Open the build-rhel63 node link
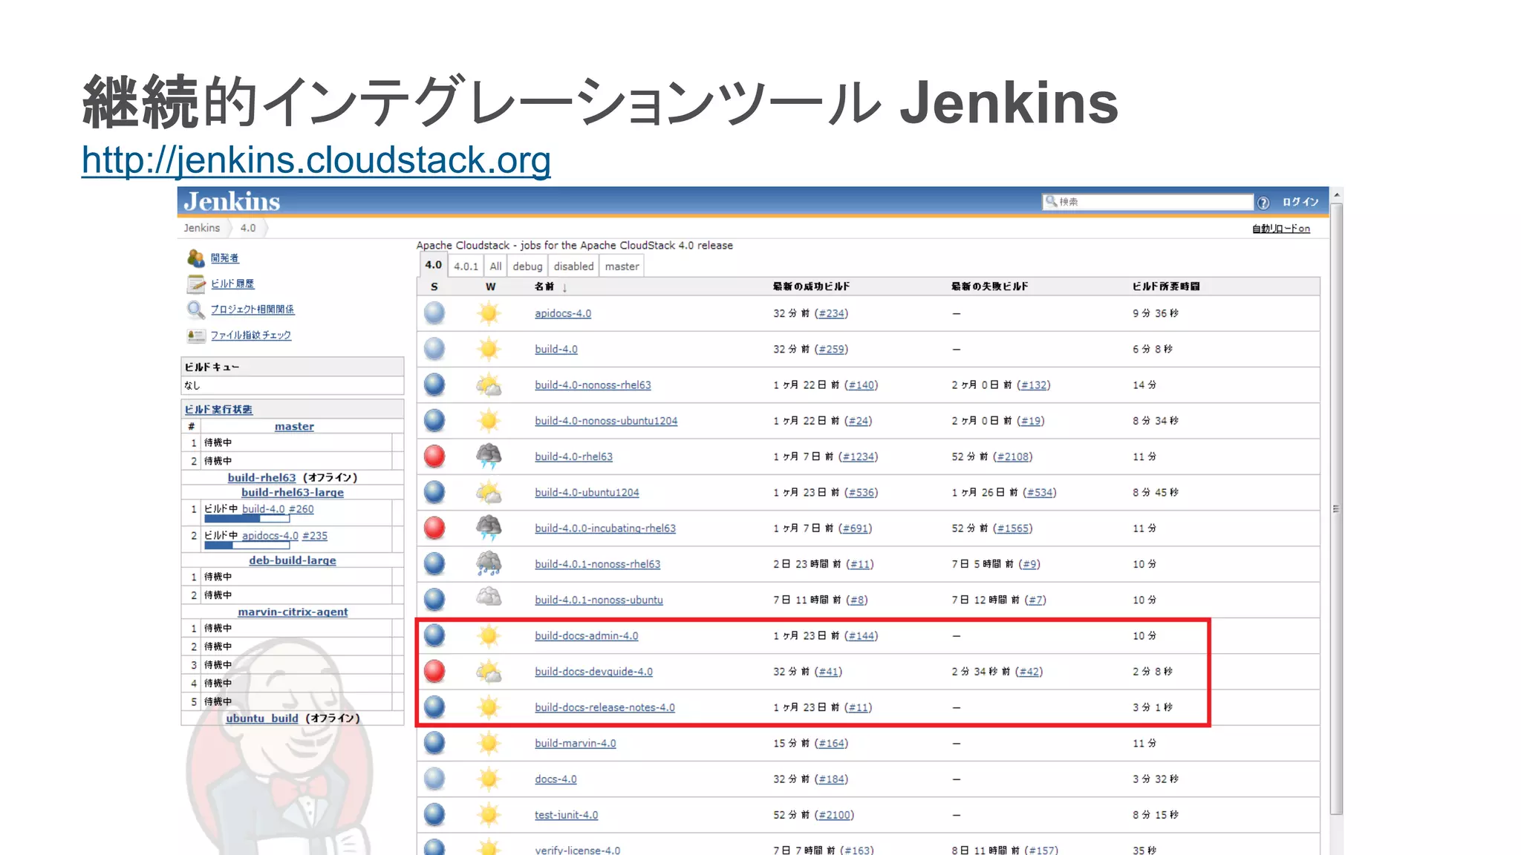 pos(261,478)
